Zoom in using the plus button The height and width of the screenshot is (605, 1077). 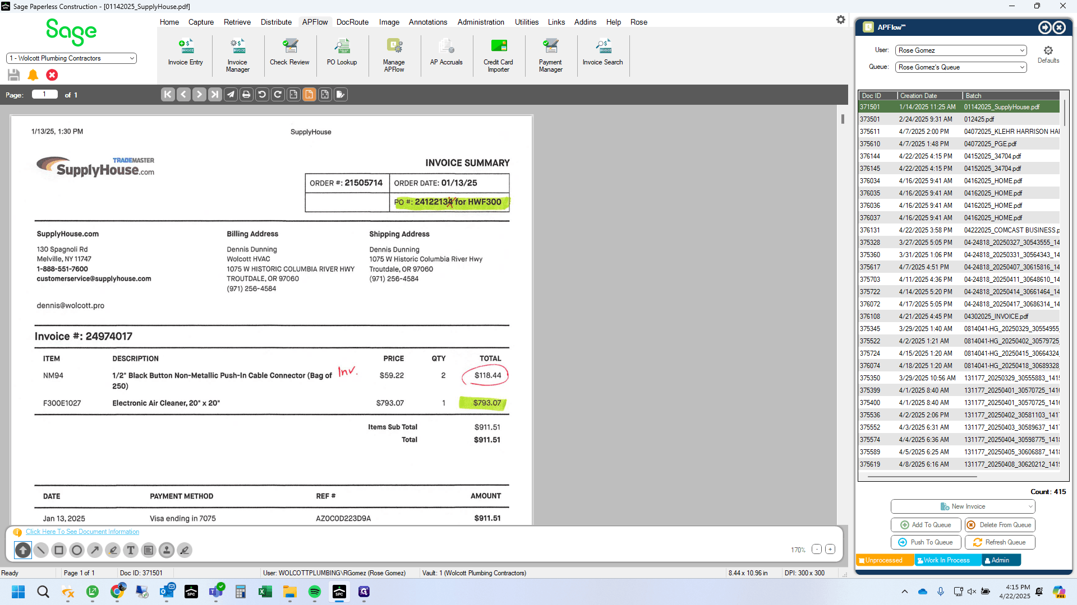click(x=830, y=550)
